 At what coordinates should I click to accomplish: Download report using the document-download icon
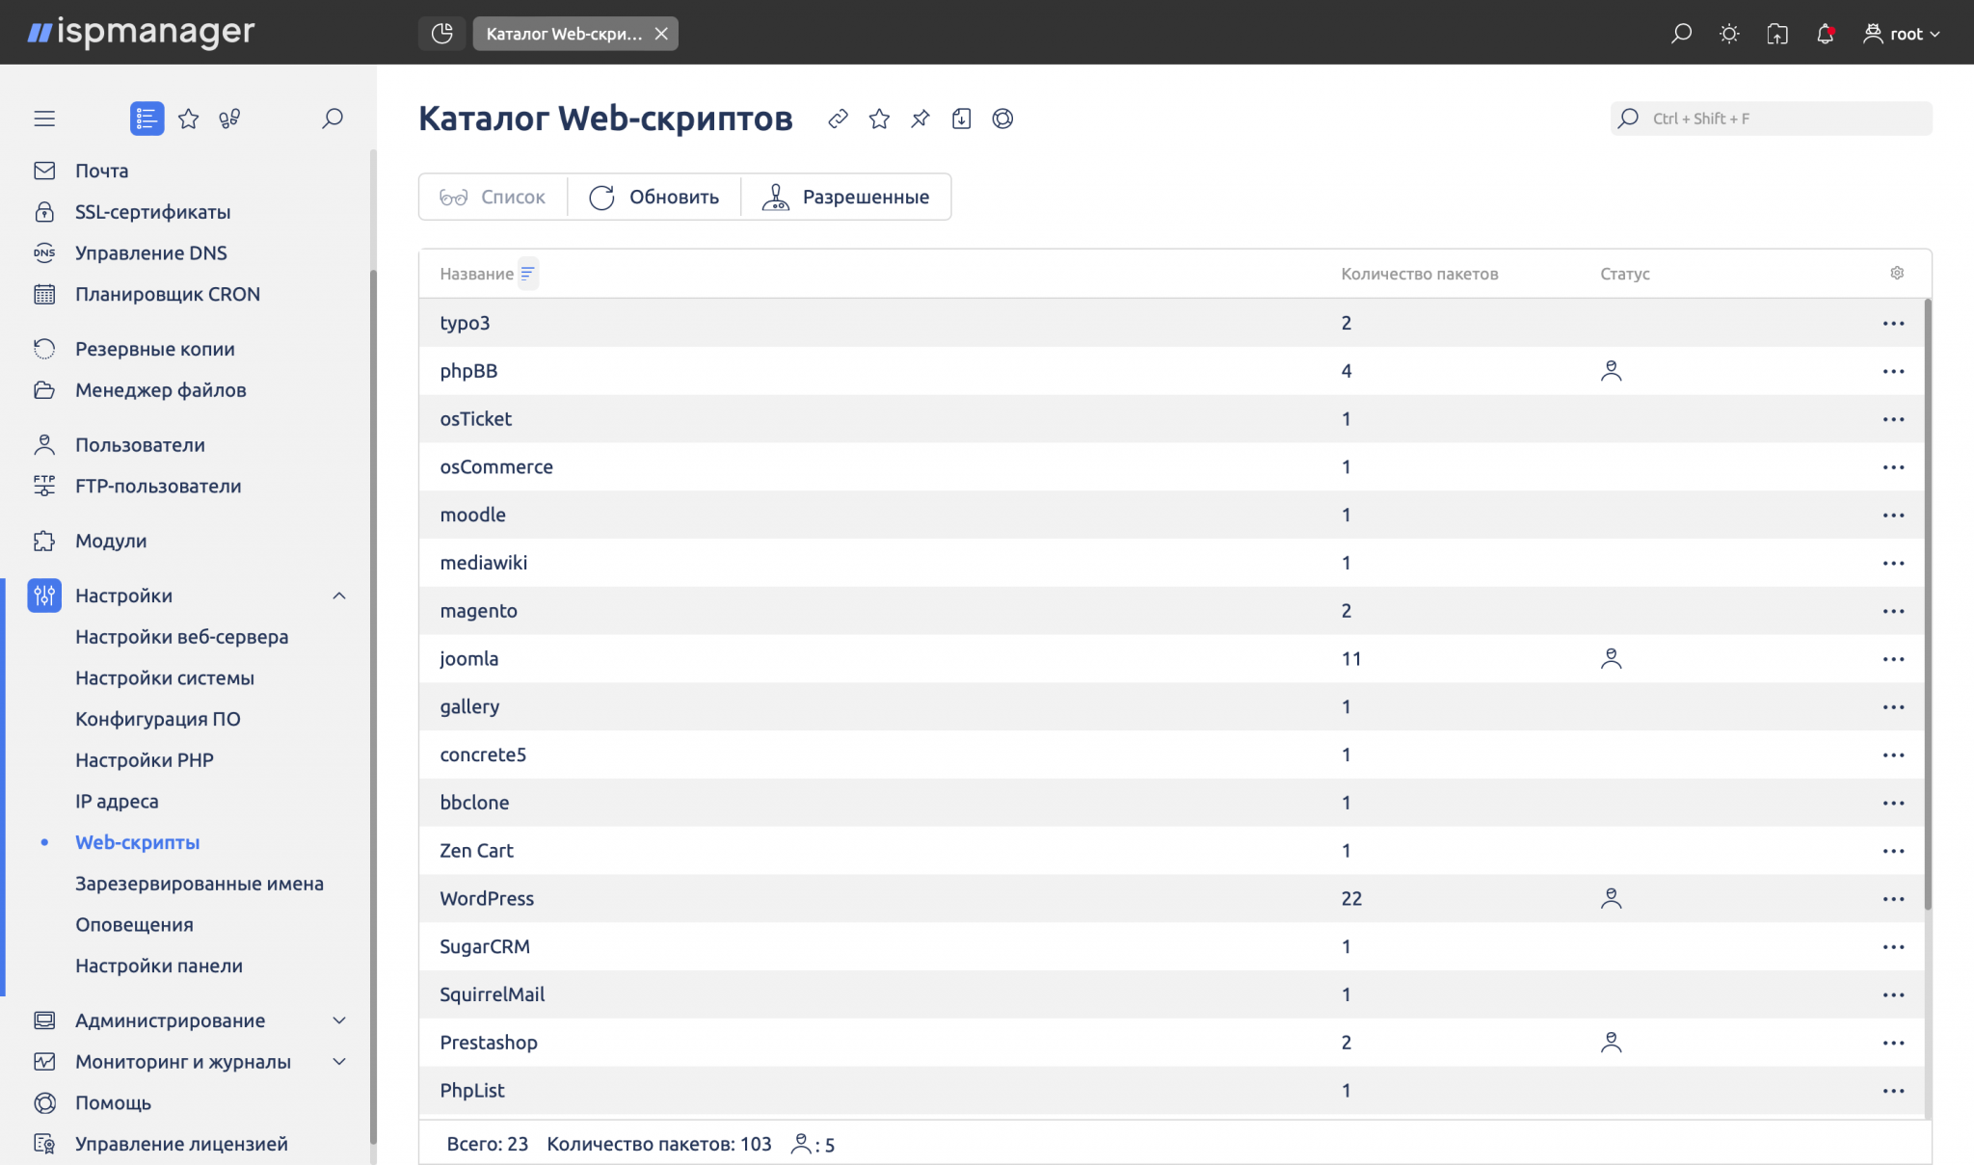962,119
